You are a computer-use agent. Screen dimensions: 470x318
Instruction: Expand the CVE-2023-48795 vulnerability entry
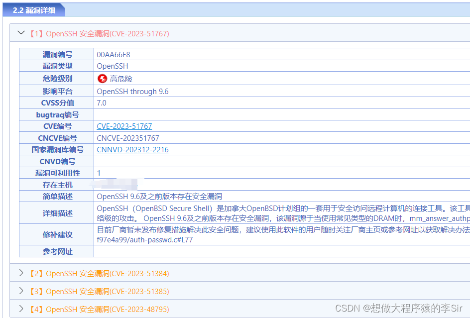pyautogui.click(x=21, y=309)
